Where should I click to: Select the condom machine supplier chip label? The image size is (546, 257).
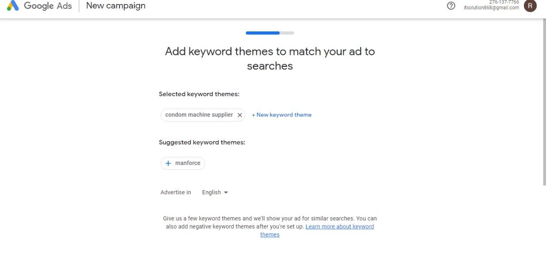(199, 115)
